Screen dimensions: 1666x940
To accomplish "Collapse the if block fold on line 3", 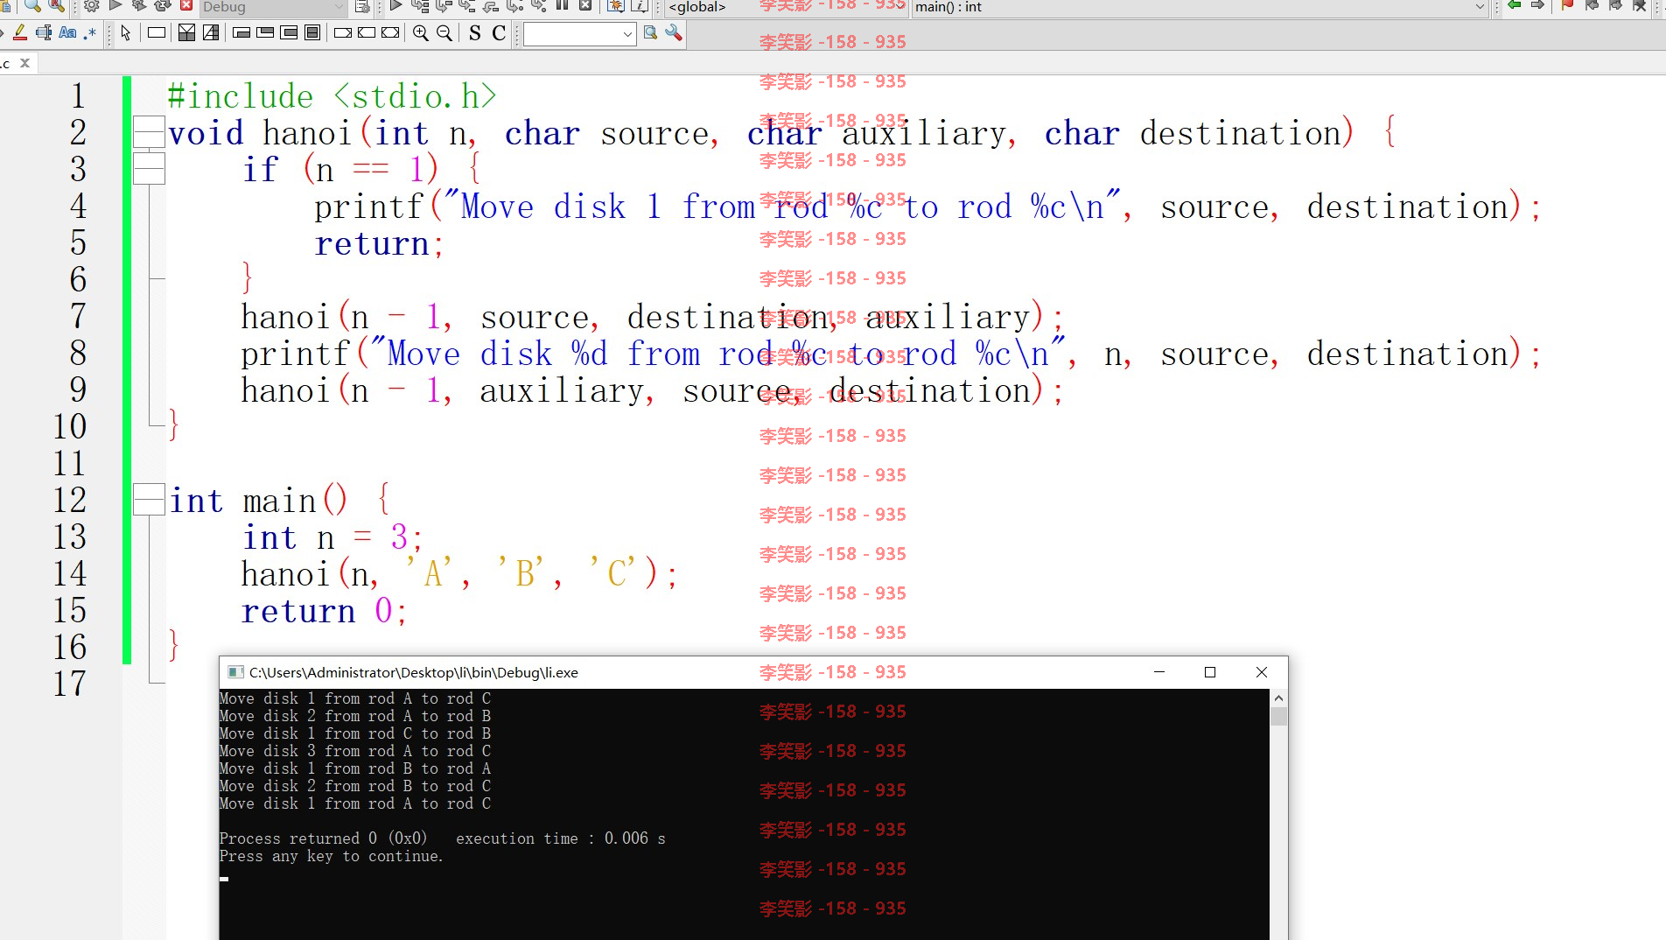I will (149, 169).
